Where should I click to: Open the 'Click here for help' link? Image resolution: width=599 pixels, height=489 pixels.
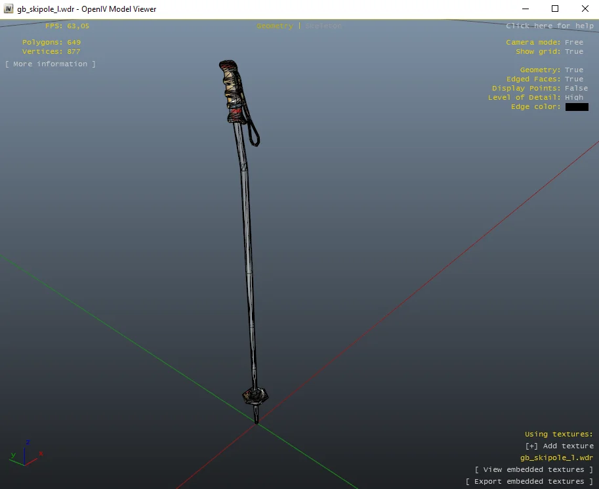pos(549,26)
